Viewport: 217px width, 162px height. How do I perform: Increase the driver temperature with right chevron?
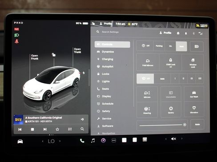click(60, 141)
